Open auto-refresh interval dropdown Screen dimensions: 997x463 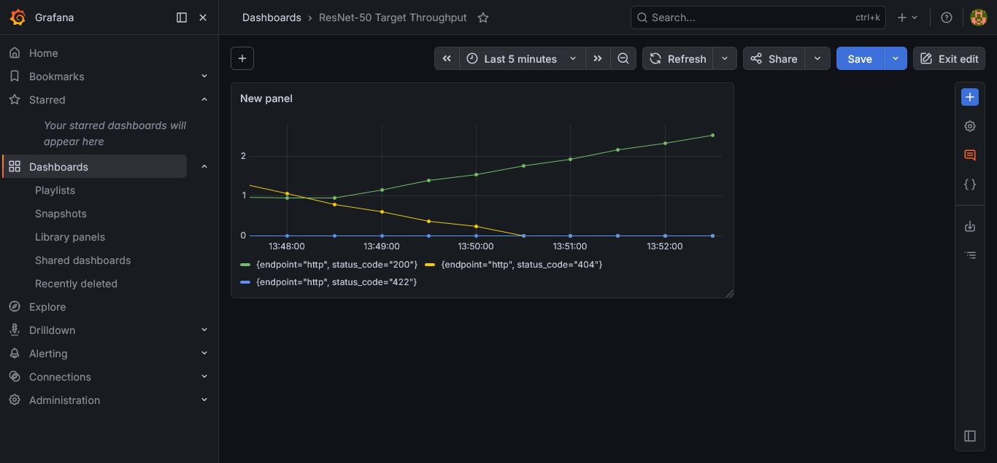725,58
